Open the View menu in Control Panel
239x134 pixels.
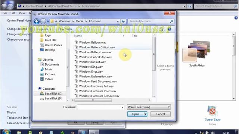[22, 13]
